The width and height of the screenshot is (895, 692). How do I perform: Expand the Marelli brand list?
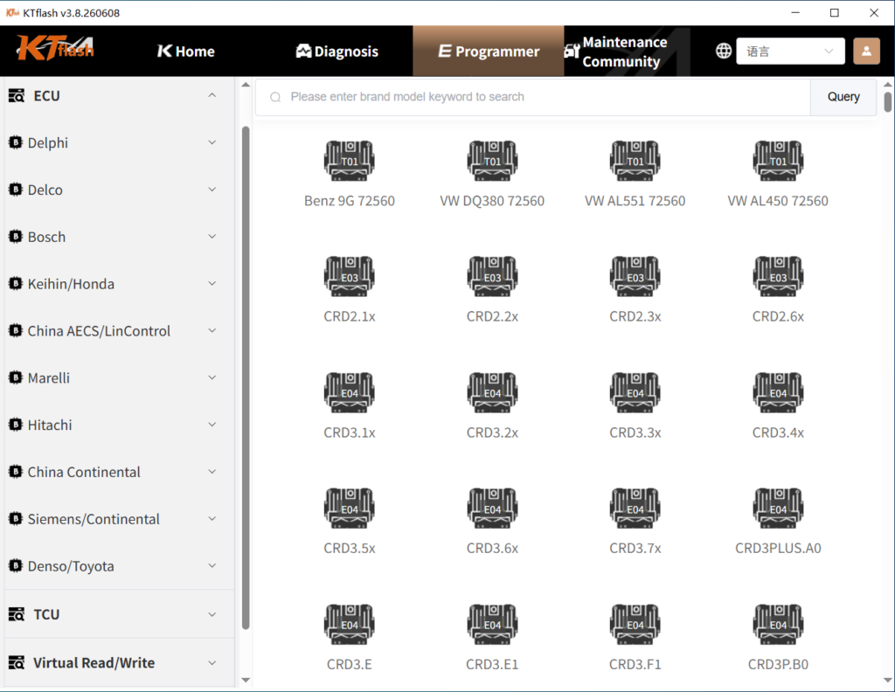pyautogui.click(x=119, y=377)
